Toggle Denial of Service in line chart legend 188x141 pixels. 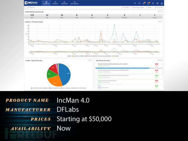[x=76, y=56]
